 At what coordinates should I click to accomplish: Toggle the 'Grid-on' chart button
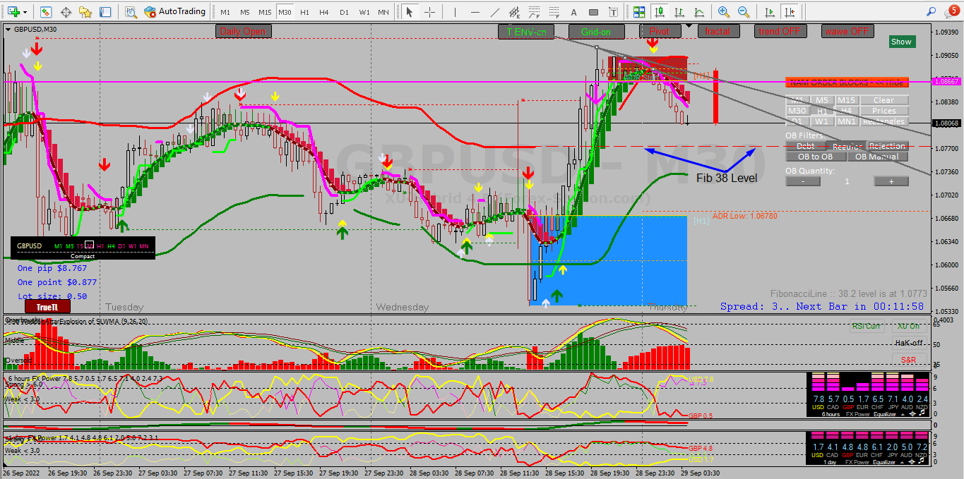(600, 31)
